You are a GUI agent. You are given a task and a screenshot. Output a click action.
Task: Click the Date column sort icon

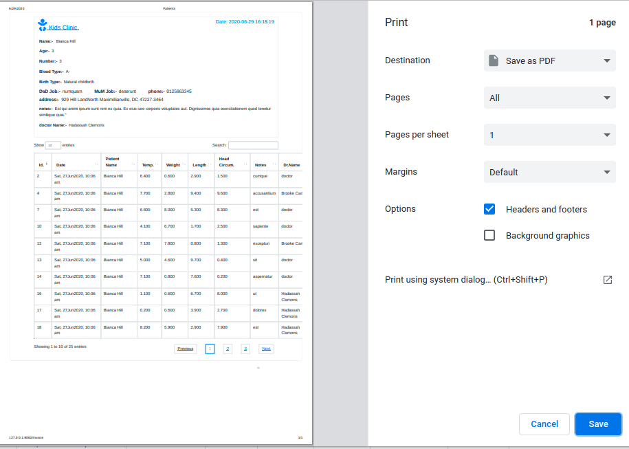pos(97,164)
